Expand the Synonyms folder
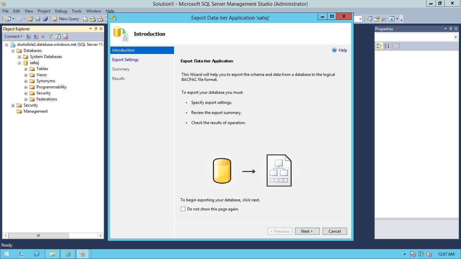461x259 pixels. (26, 81)
